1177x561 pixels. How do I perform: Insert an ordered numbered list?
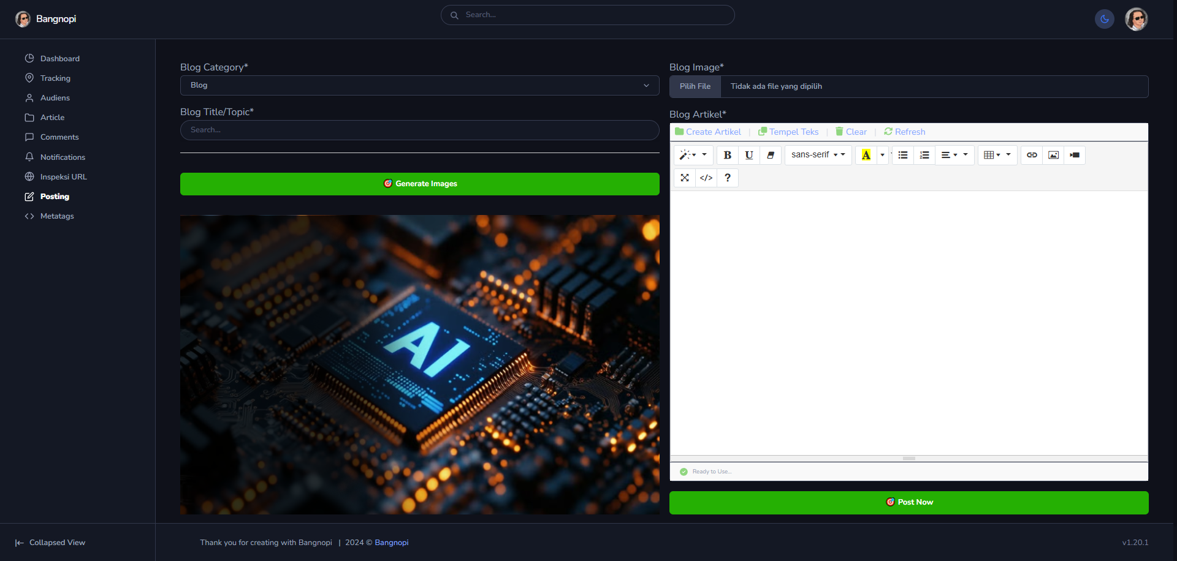coord(924,155)
